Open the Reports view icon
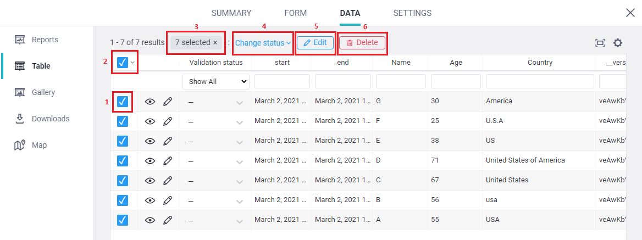 click(20, 40)
